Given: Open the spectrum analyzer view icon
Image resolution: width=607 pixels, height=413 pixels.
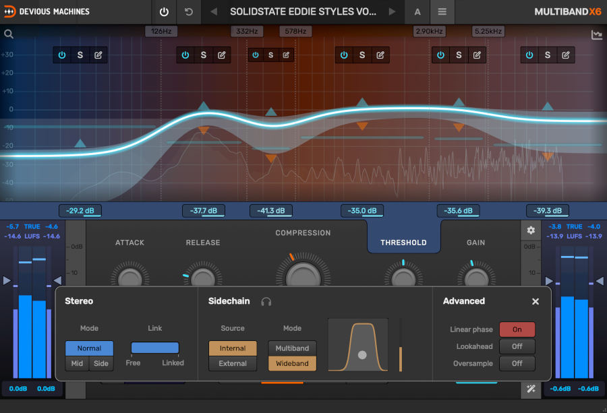Looking at the screenshot, I should coord(596,34).
